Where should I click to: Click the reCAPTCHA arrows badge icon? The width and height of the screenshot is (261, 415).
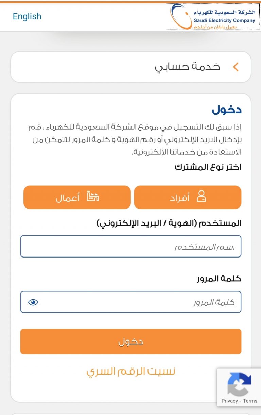[x=239, y=384]
